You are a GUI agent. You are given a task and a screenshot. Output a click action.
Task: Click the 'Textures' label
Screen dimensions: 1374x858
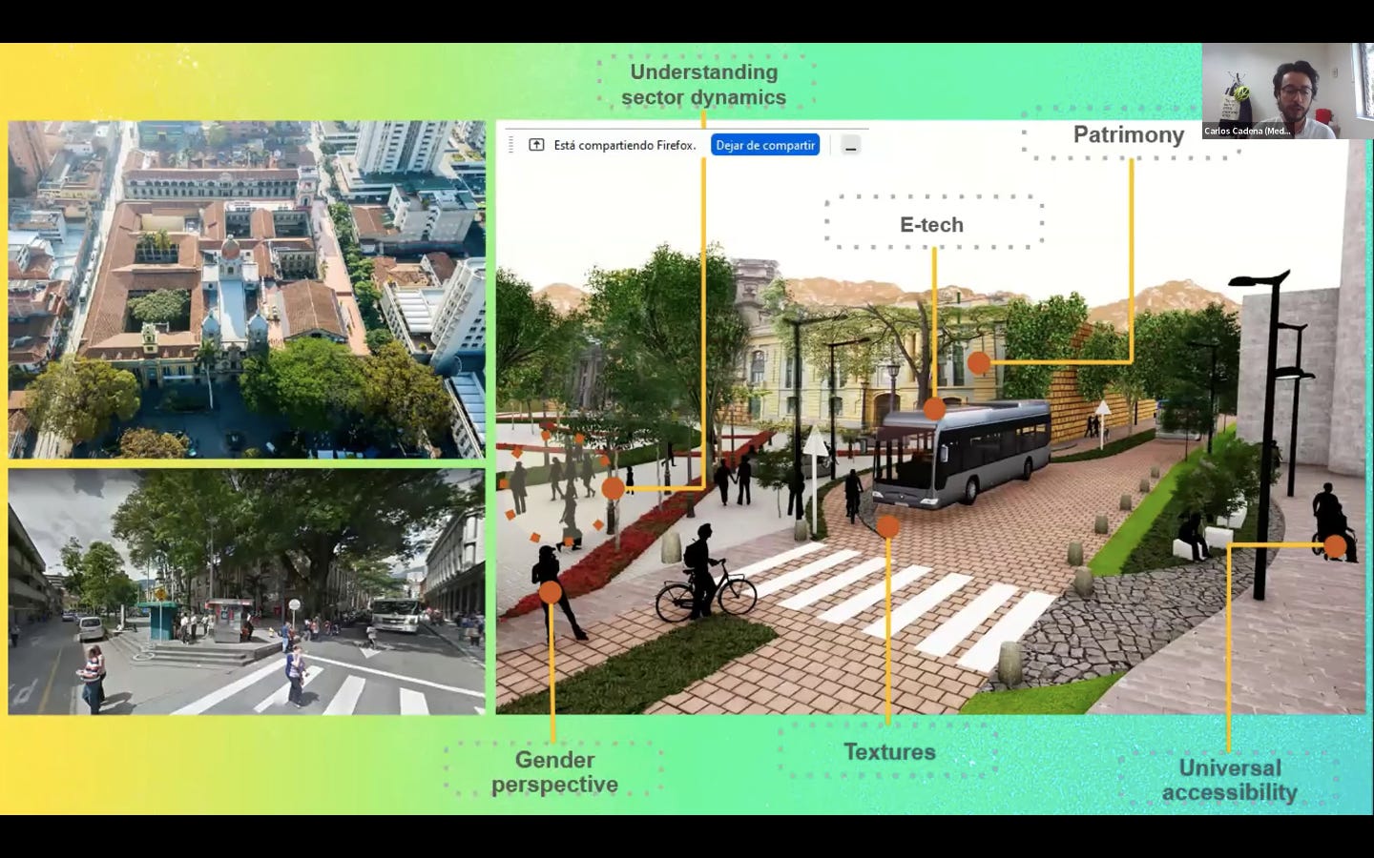coord(889,751)
